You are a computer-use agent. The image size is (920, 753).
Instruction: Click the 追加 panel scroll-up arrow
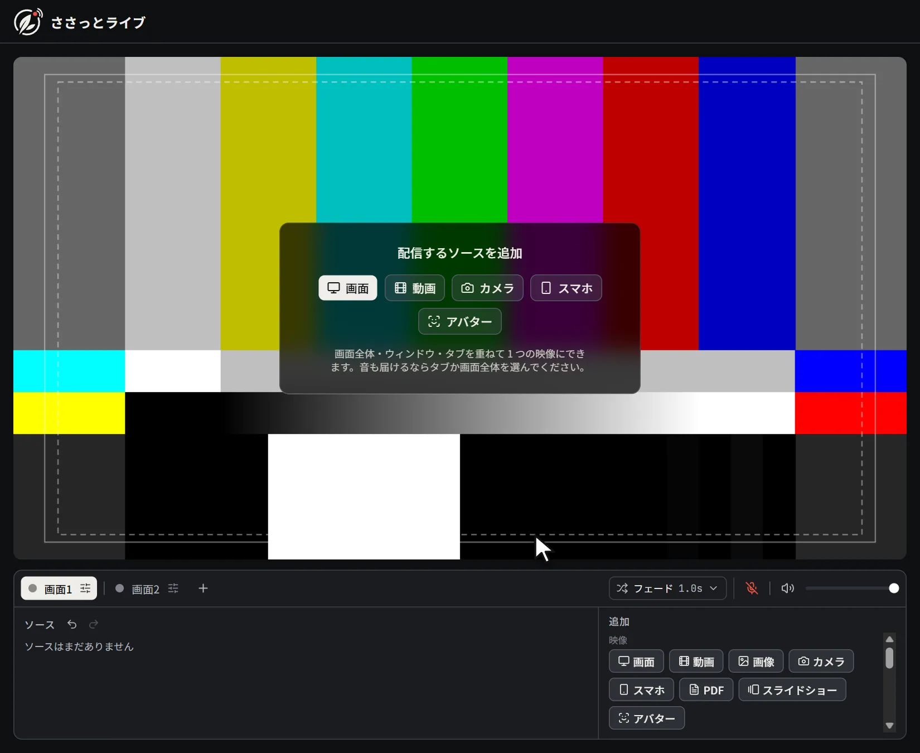[x=889, y=639]
